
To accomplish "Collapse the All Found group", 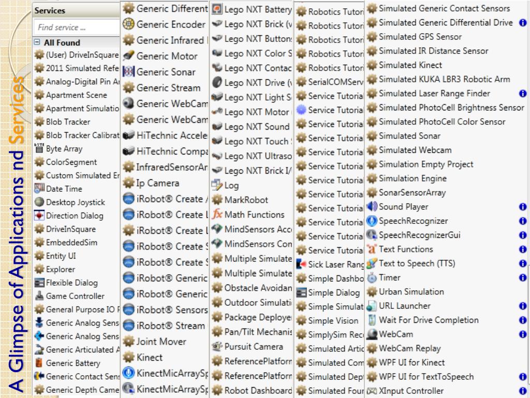I will pos(37,42).
